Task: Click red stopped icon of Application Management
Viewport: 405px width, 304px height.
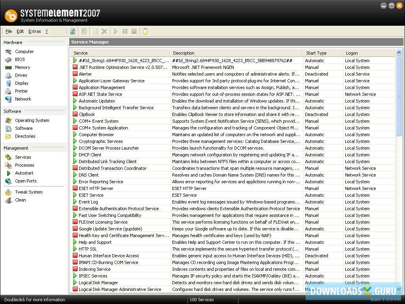Action: tap(75, 87)
